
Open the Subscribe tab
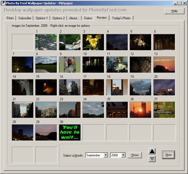25,18
